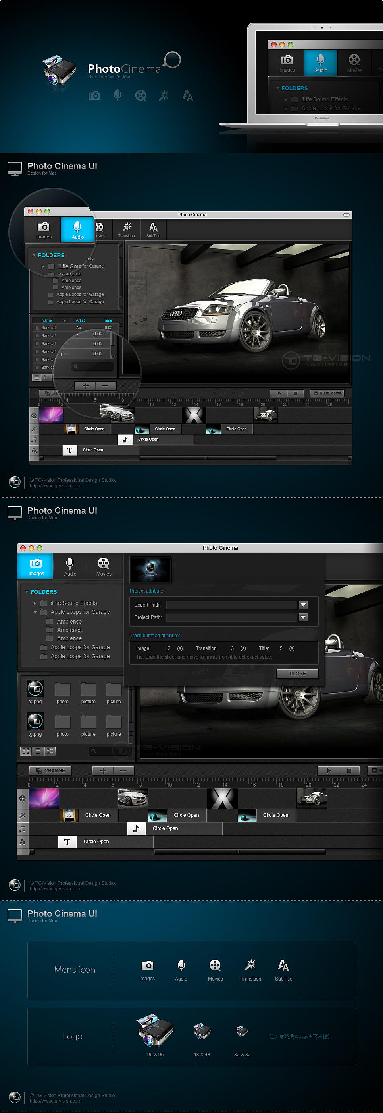
Task: Select Audio tab in the laptop mockup window
Action: coord(320,63)
